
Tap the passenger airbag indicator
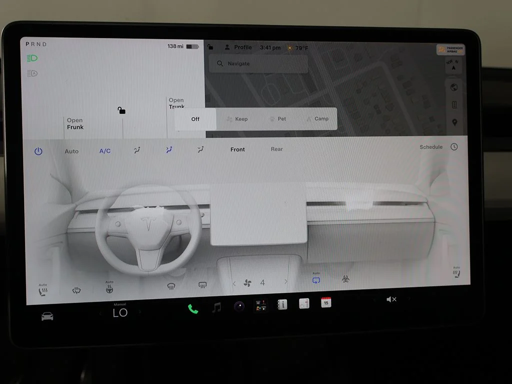coord(450,49)
